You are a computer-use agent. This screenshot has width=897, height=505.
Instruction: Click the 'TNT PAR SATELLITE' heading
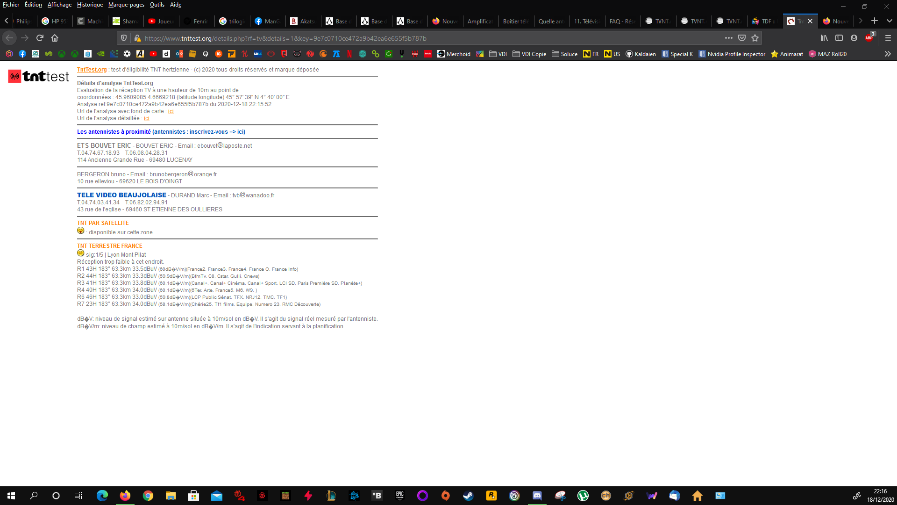pyautogui.click(x=103, y=223)
